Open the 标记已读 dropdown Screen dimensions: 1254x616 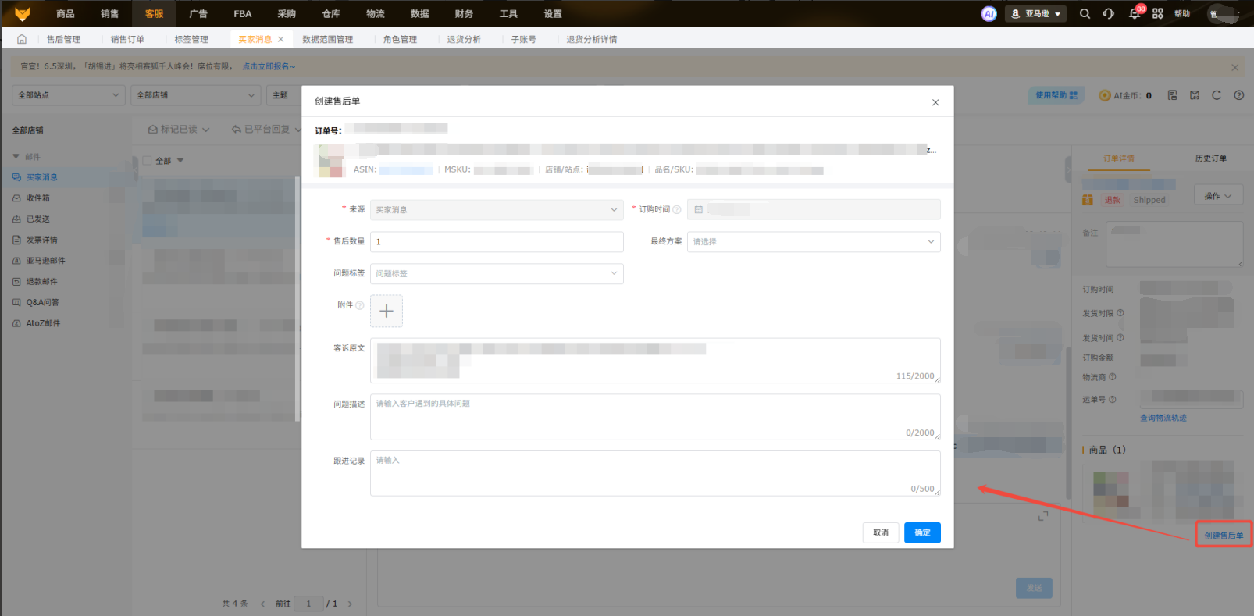pyautogui.click(x=179, y=130)
